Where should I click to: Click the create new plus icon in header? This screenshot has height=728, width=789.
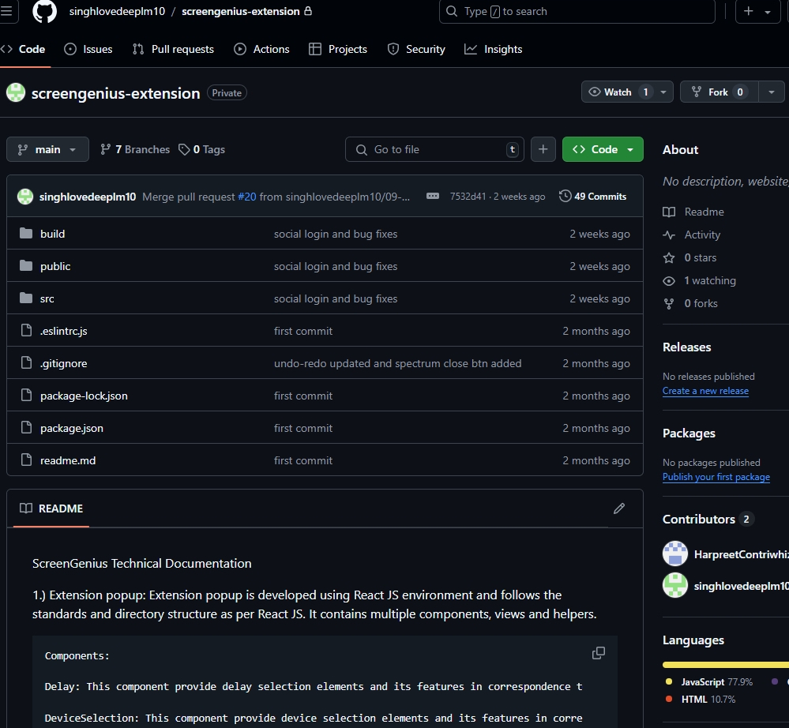click(x=748, y=11)
